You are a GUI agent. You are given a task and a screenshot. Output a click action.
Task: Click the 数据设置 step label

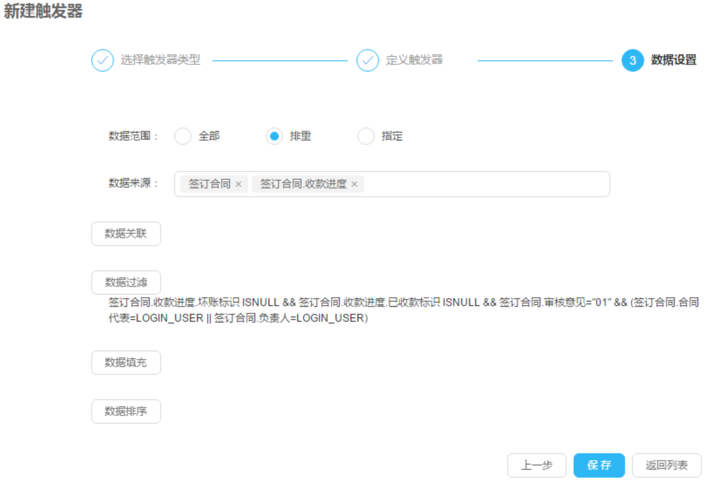tap(673, 60)
